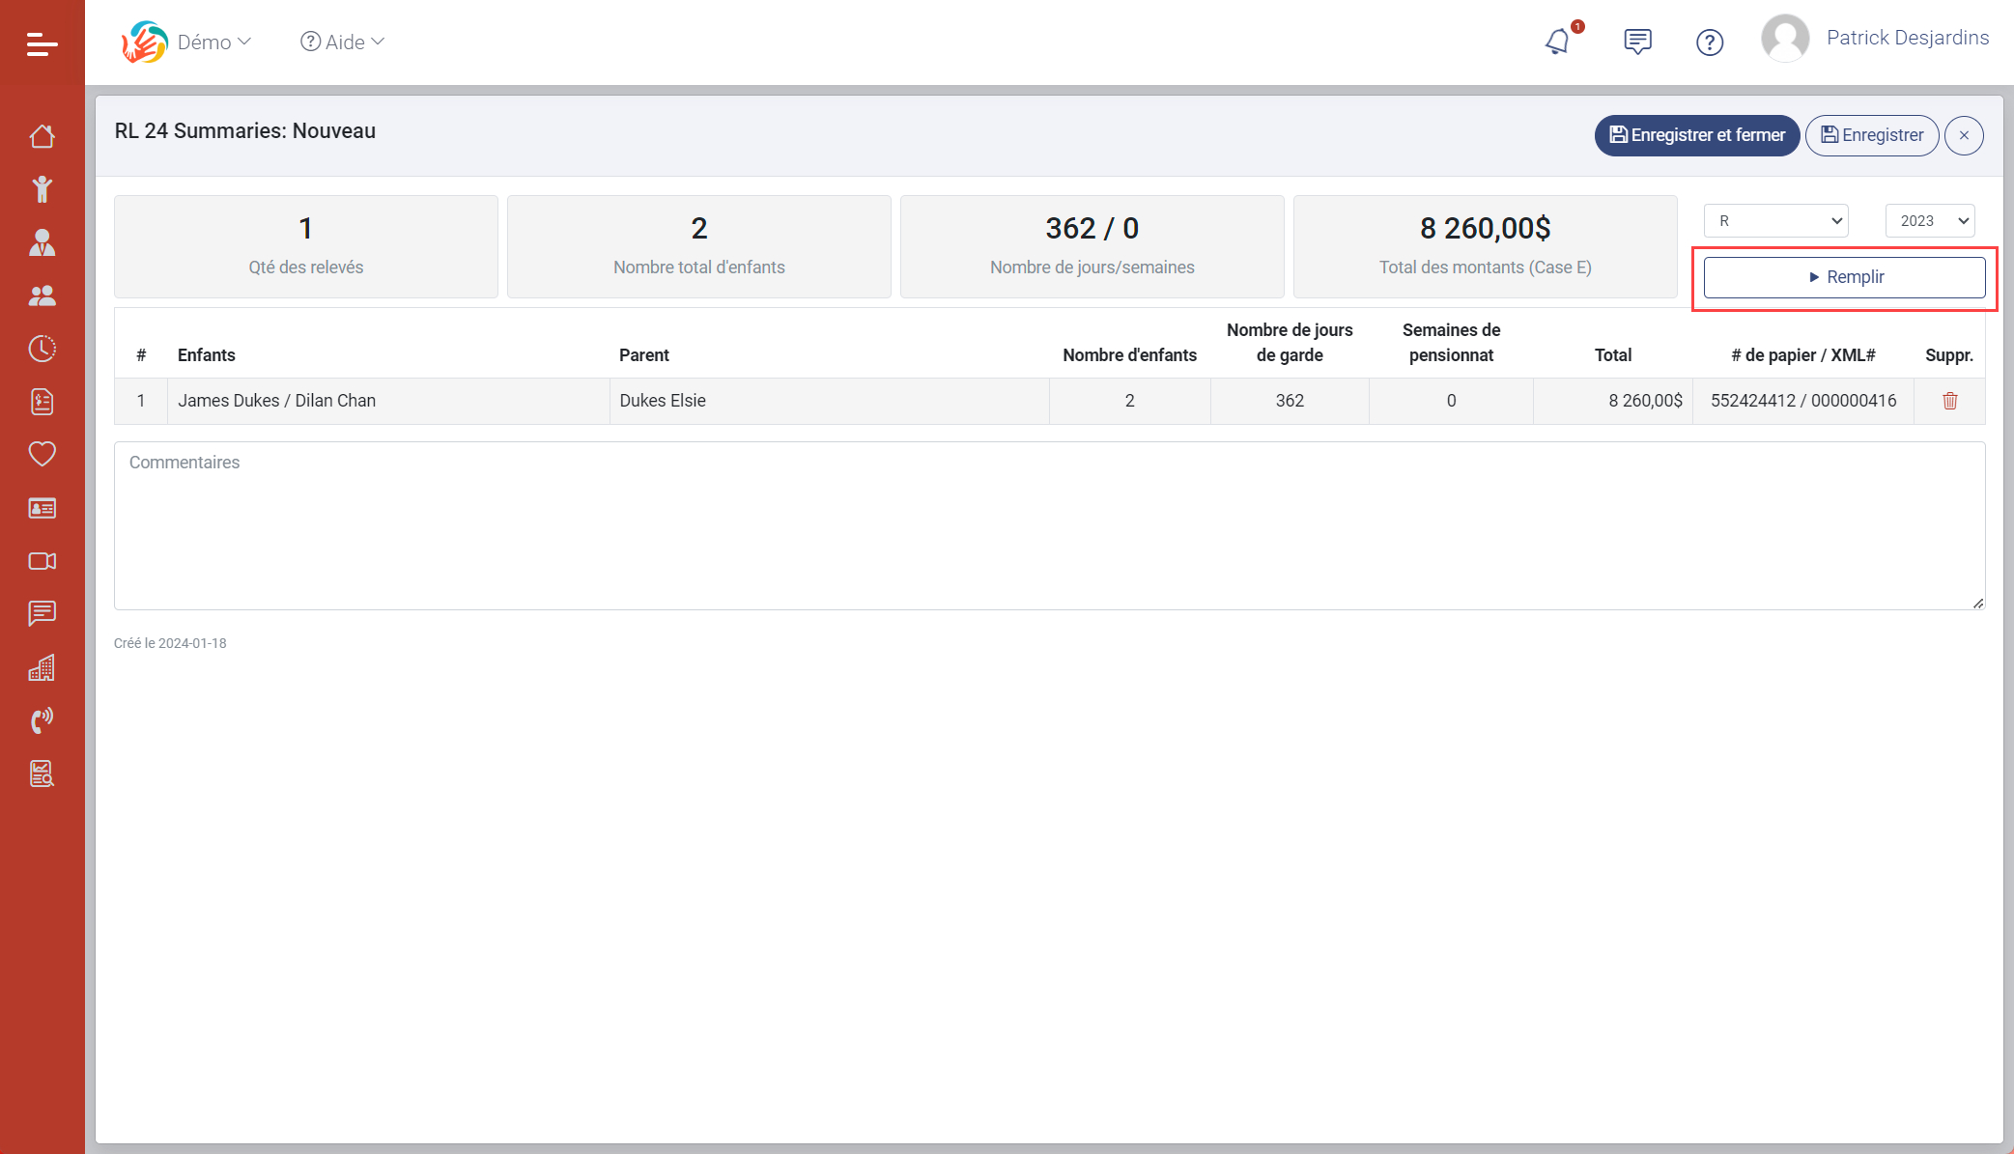
Task: Click the help question mark icon
Action: 1709,42
